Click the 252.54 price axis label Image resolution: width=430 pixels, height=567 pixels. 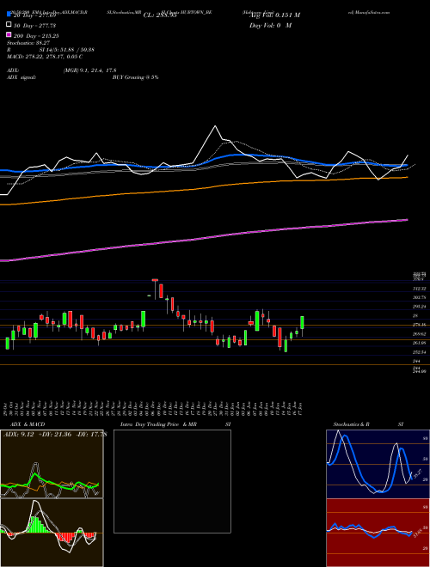click(419, 352)
